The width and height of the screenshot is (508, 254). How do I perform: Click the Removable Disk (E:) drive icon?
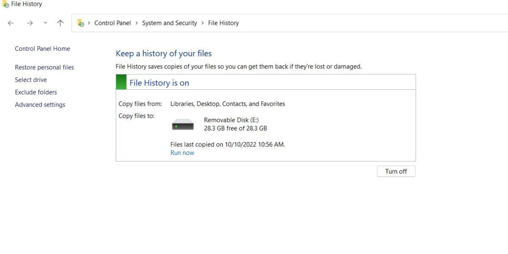point(183,124)
